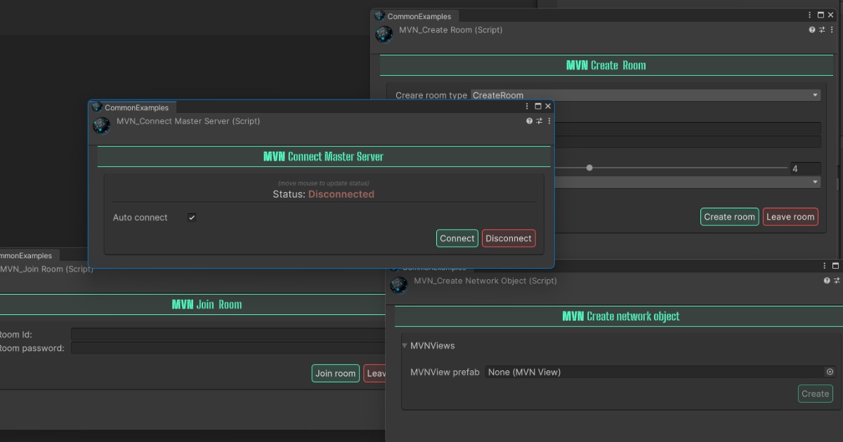The image size is (843, 442).
Task: Click presets icon on MVN_Connect Master Server
Action: 540,121
